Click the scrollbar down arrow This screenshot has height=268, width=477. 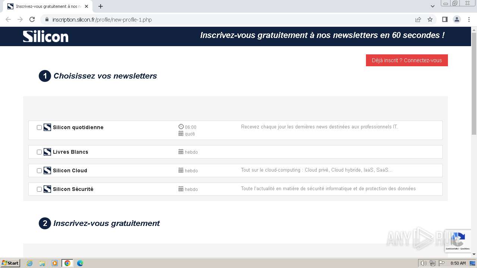[x=474, y=254]
